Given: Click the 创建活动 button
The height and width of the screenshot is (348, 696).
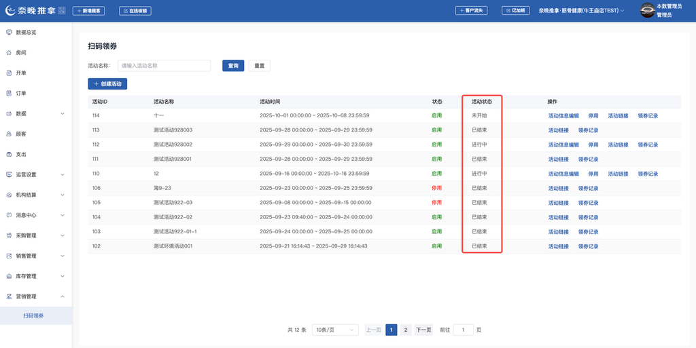Looking at the screenshot, I should 107,84.
